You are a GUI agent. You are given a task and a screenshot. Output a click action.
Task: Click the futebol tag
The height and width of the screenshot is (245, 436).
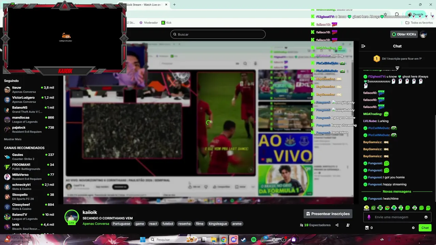168,224
